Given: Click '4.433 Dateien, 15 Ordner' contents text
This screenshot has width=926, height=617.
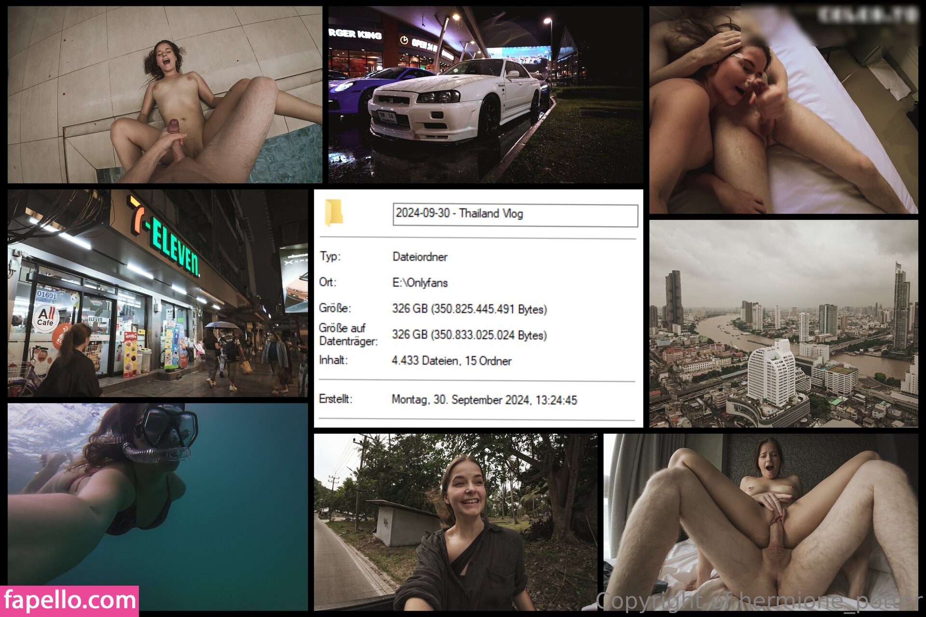Looking at the screenshot, I should click(451, 361).
